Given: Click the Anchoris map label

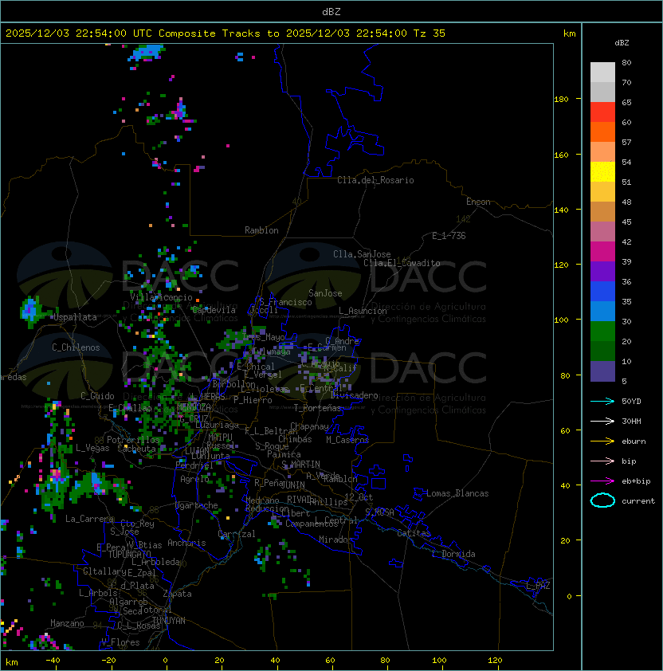Looking at the screenshot, I should (186, 543).
